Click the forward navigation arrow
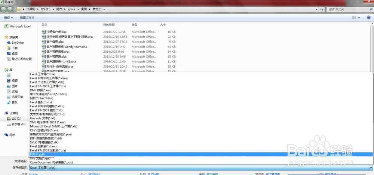The image size is (374, 175). pos(10,9)
